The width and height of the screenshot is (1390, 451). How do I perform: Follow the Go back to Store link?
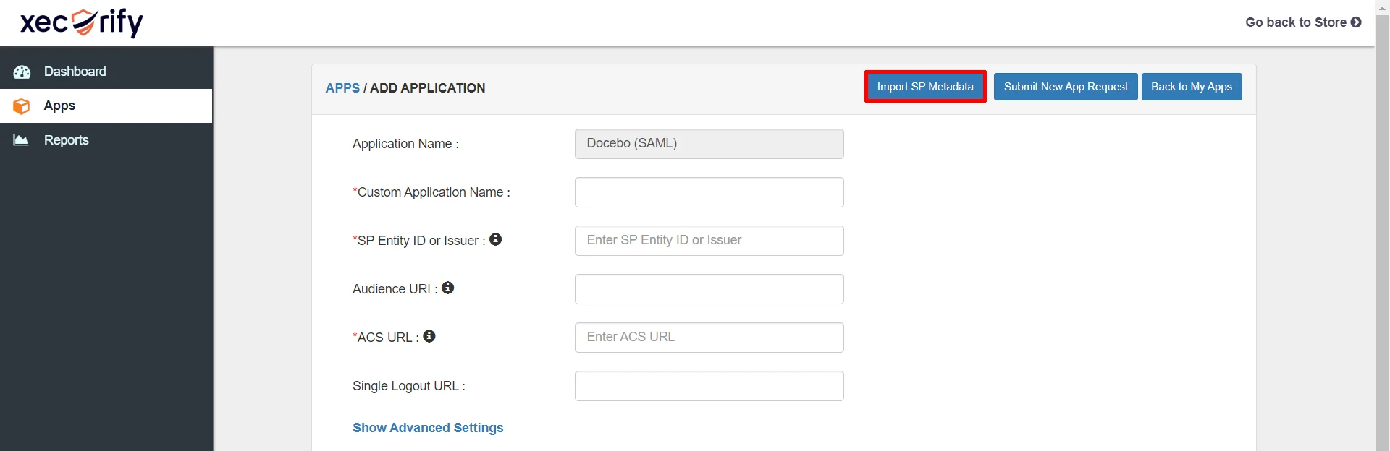point(1303,22)
